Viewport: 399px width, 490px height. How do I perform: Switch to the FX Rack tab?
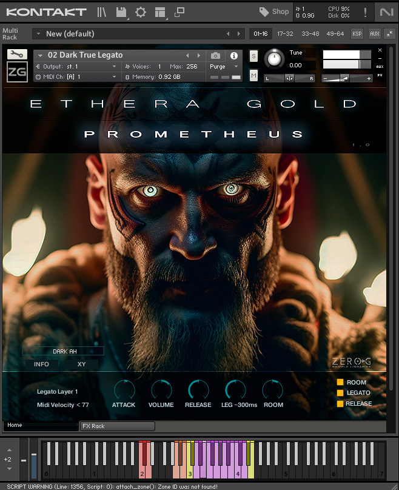117,426
